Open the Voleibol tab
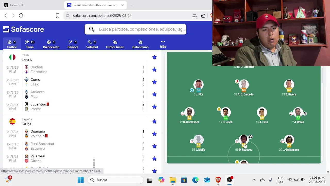 (x=92, y=44)
